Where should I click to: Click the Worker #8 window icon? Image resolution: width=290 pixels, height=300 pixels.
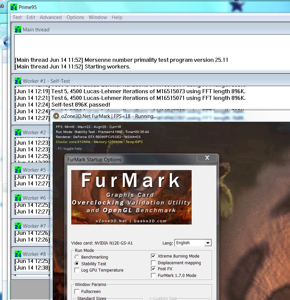pyautogui.click(x=18, y=254)
